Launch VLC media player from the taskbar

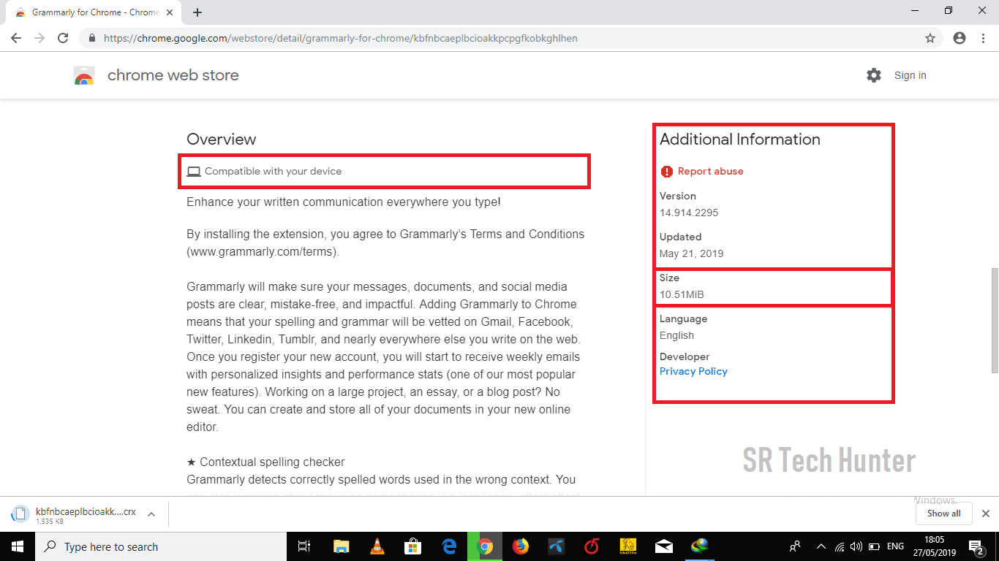click(x=377, y=546)
